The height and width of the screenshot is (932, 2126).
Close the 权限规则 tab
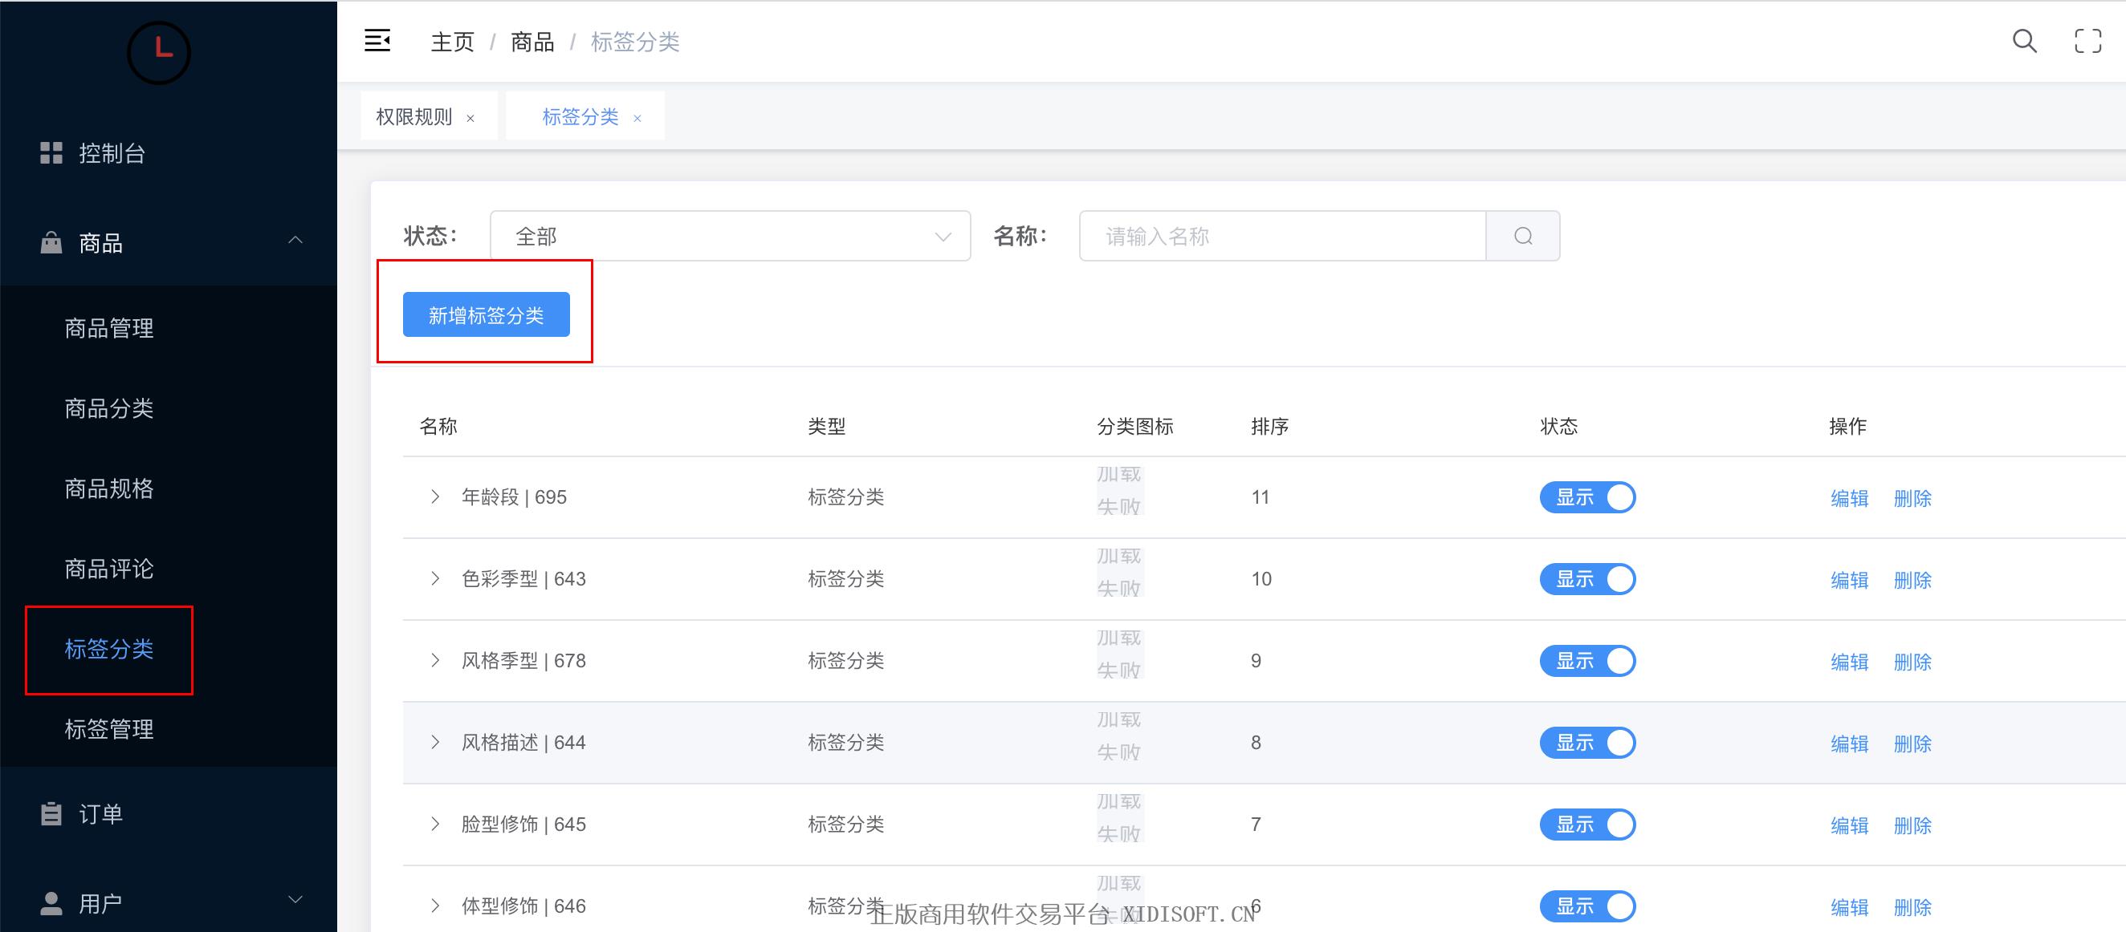470,118
